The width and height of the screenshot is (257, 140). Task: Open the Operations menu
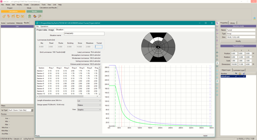(x=44, y=26)
